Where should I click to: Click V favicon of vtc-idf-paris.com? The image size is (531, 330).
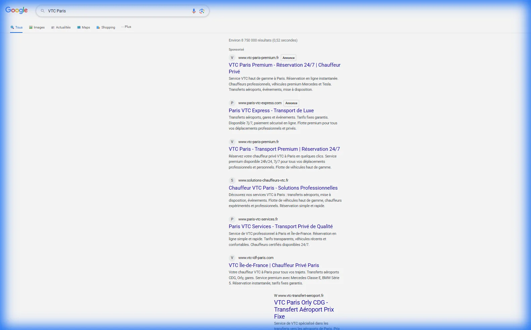[x=232, y=258]
